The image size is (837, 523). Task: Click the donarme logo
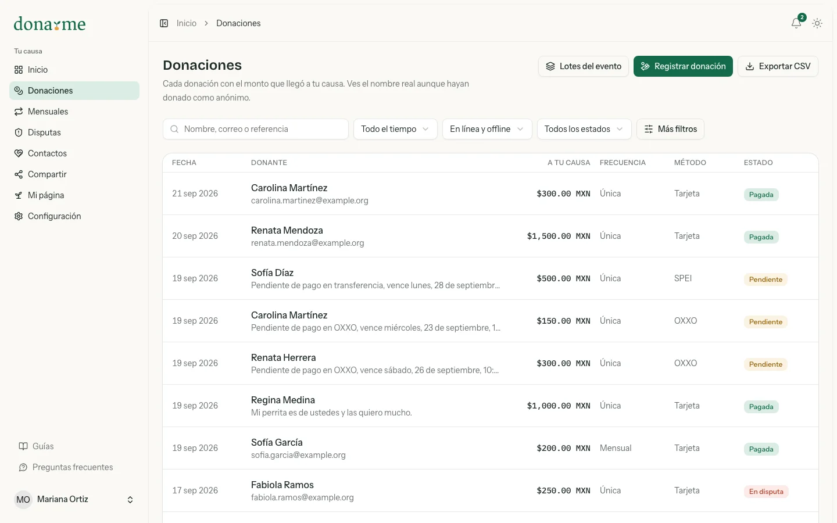(50, 24)
